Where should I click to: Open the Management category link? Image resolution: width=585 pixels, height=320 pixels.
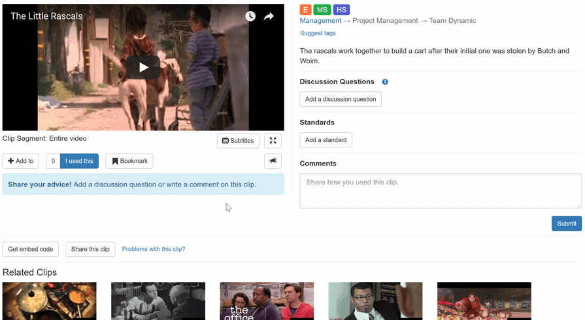320,20
